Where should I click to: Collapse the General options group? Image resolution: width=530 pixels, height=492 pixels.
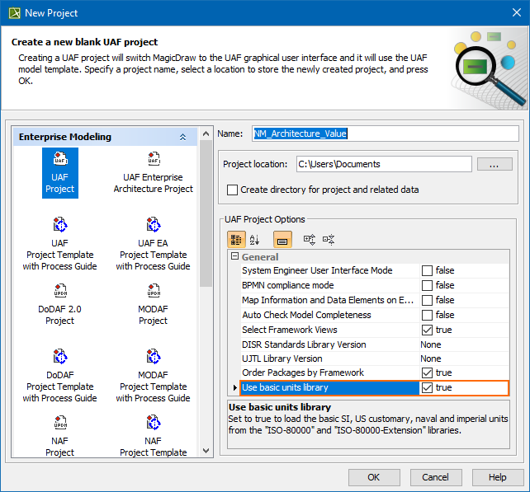[235, 257]
